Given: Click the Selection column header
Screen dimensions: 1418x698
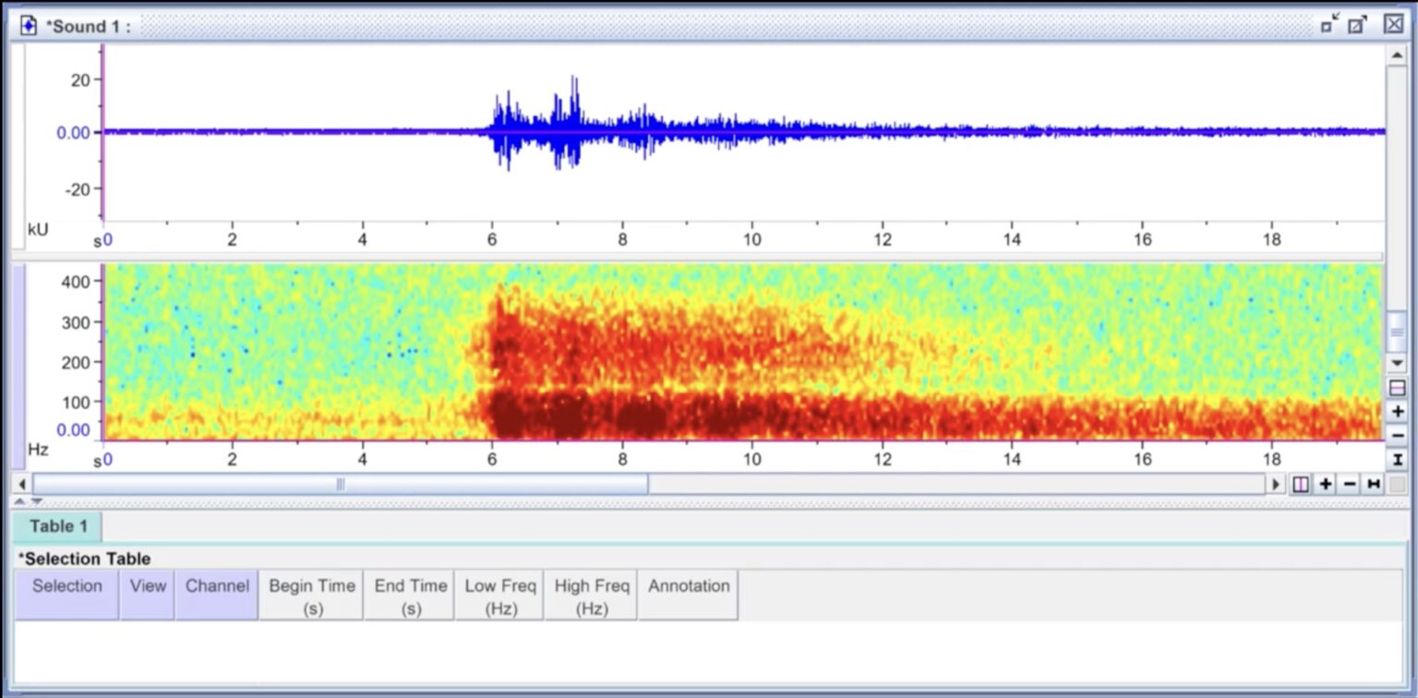Looking at the screenshot, I should click(x=66, y=595).
